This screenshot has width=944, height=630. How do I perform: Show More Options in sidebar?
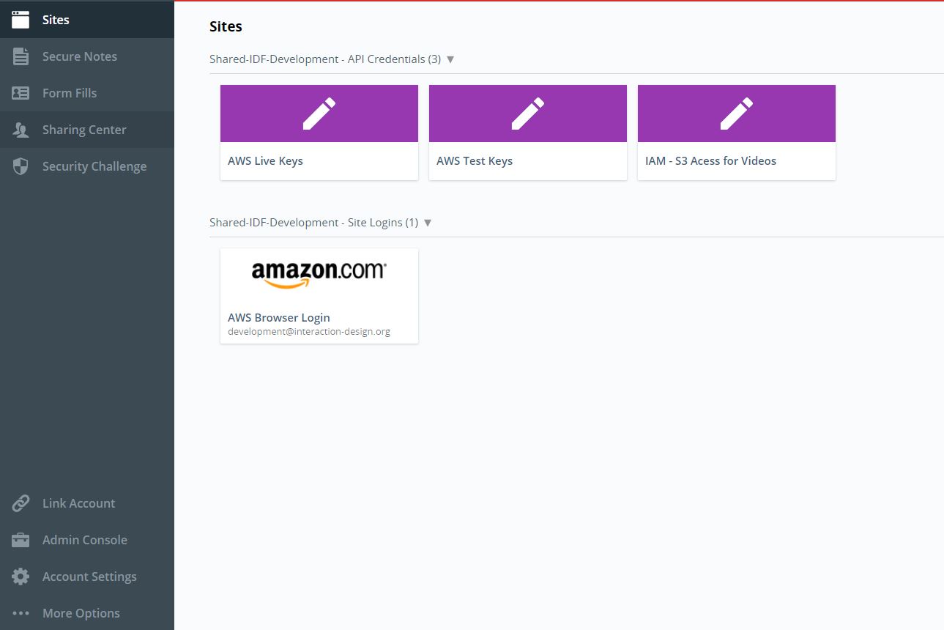pyautogui.click(x=87, y=613)
